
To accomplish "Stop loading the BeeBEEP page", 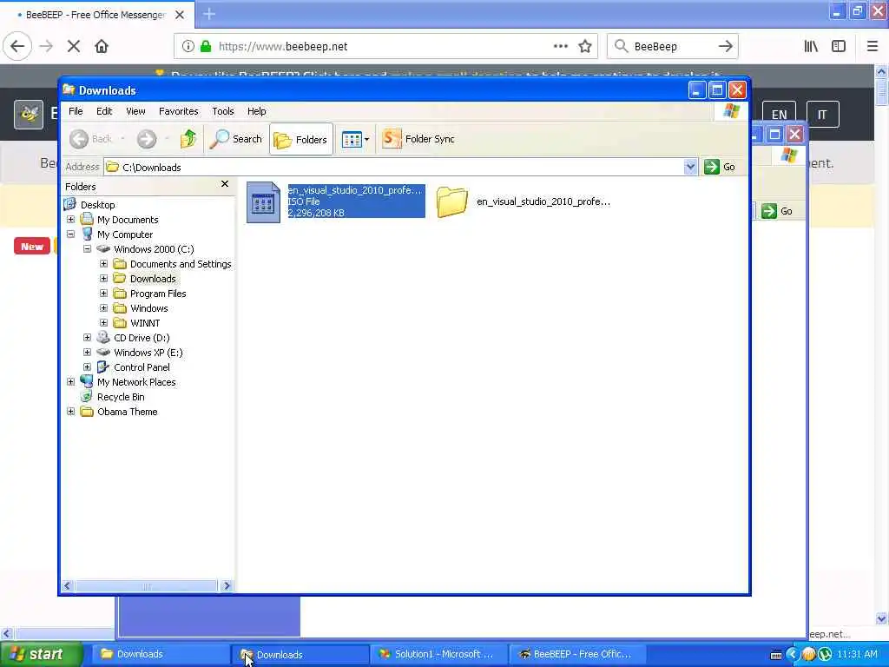I will 74,47.
